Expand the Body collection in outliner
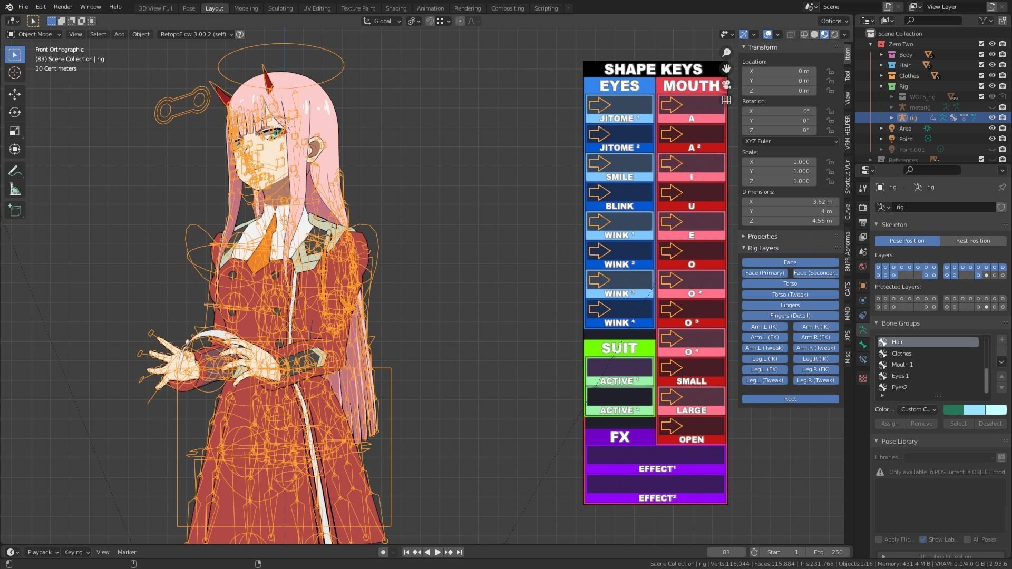This screenshot has width=1012, height=569. pos(881,55)
